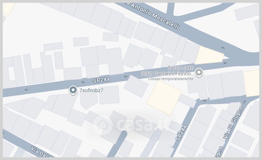The height and width of the screenshot is (160, 262).
Task: Click the Chiuso temporaneamente status text
Action: pyautogui.click(x=171, y=79)
